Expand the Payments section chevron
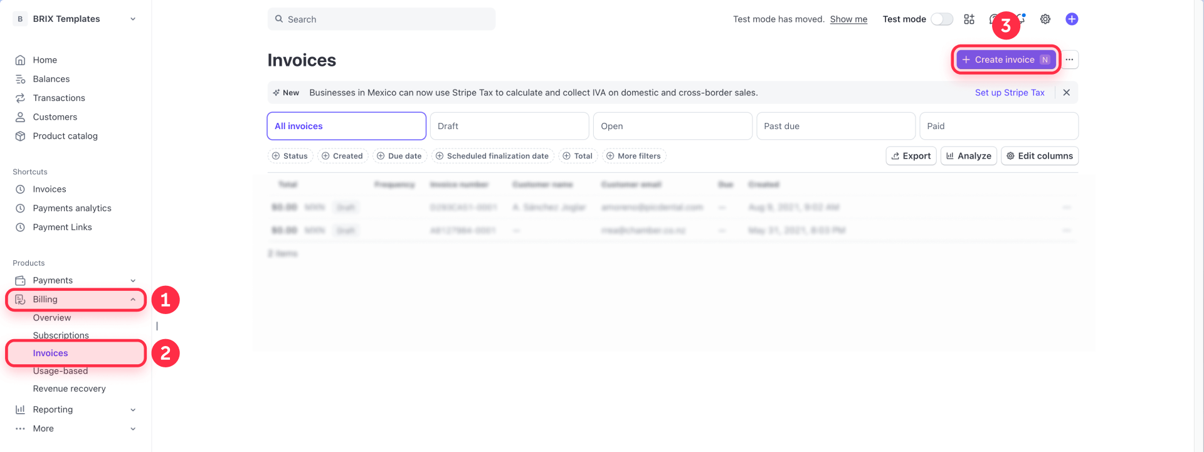Viewport: 1204px width, 452px height. coord(133,280)
